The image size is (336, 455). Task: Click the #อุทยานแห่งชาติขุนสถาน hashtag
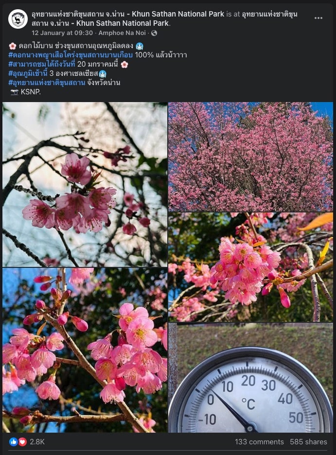pos(47,83)
